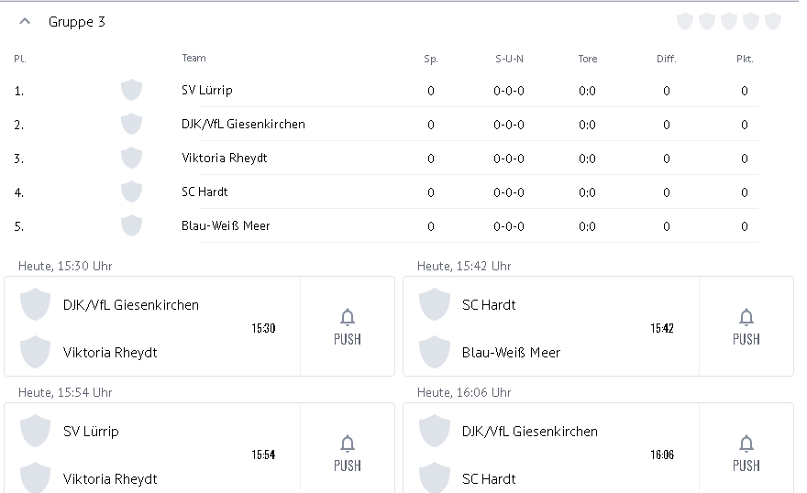Click DJK/VfL Giesenkirchen crest in standings table

tap(131, 124)
